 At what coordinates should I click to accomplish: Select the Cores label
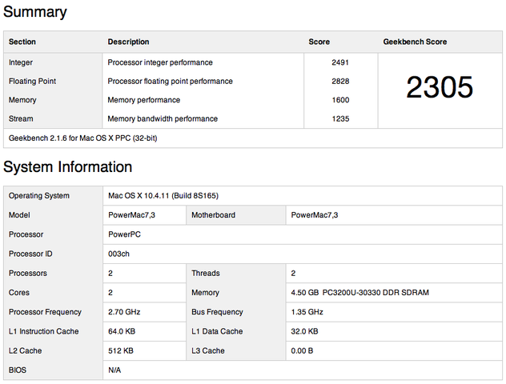click(19, 293)
